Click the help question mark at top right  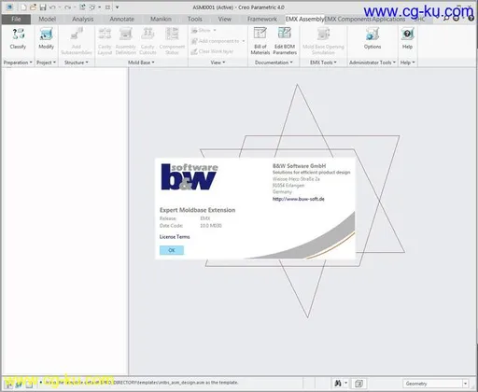click(471, 19)
